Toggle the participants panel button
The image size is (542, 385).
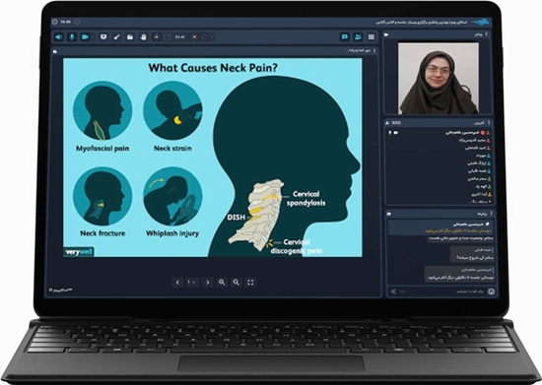(358, 37)
